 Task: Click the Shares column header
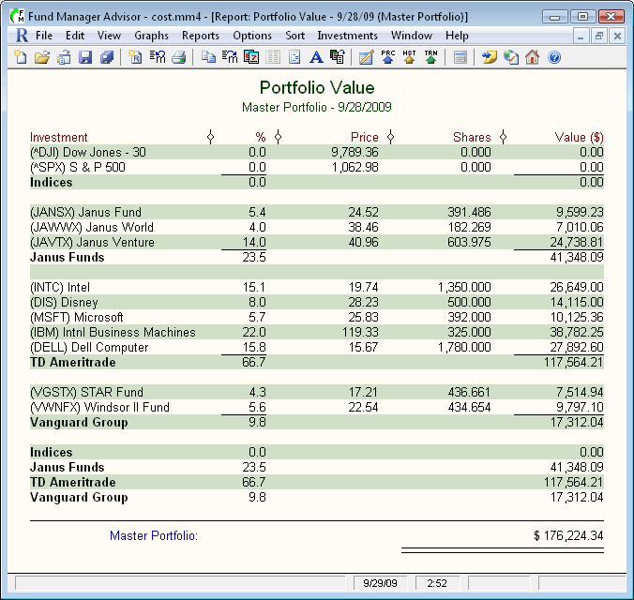pyautogui.click(x=472, y=138)
